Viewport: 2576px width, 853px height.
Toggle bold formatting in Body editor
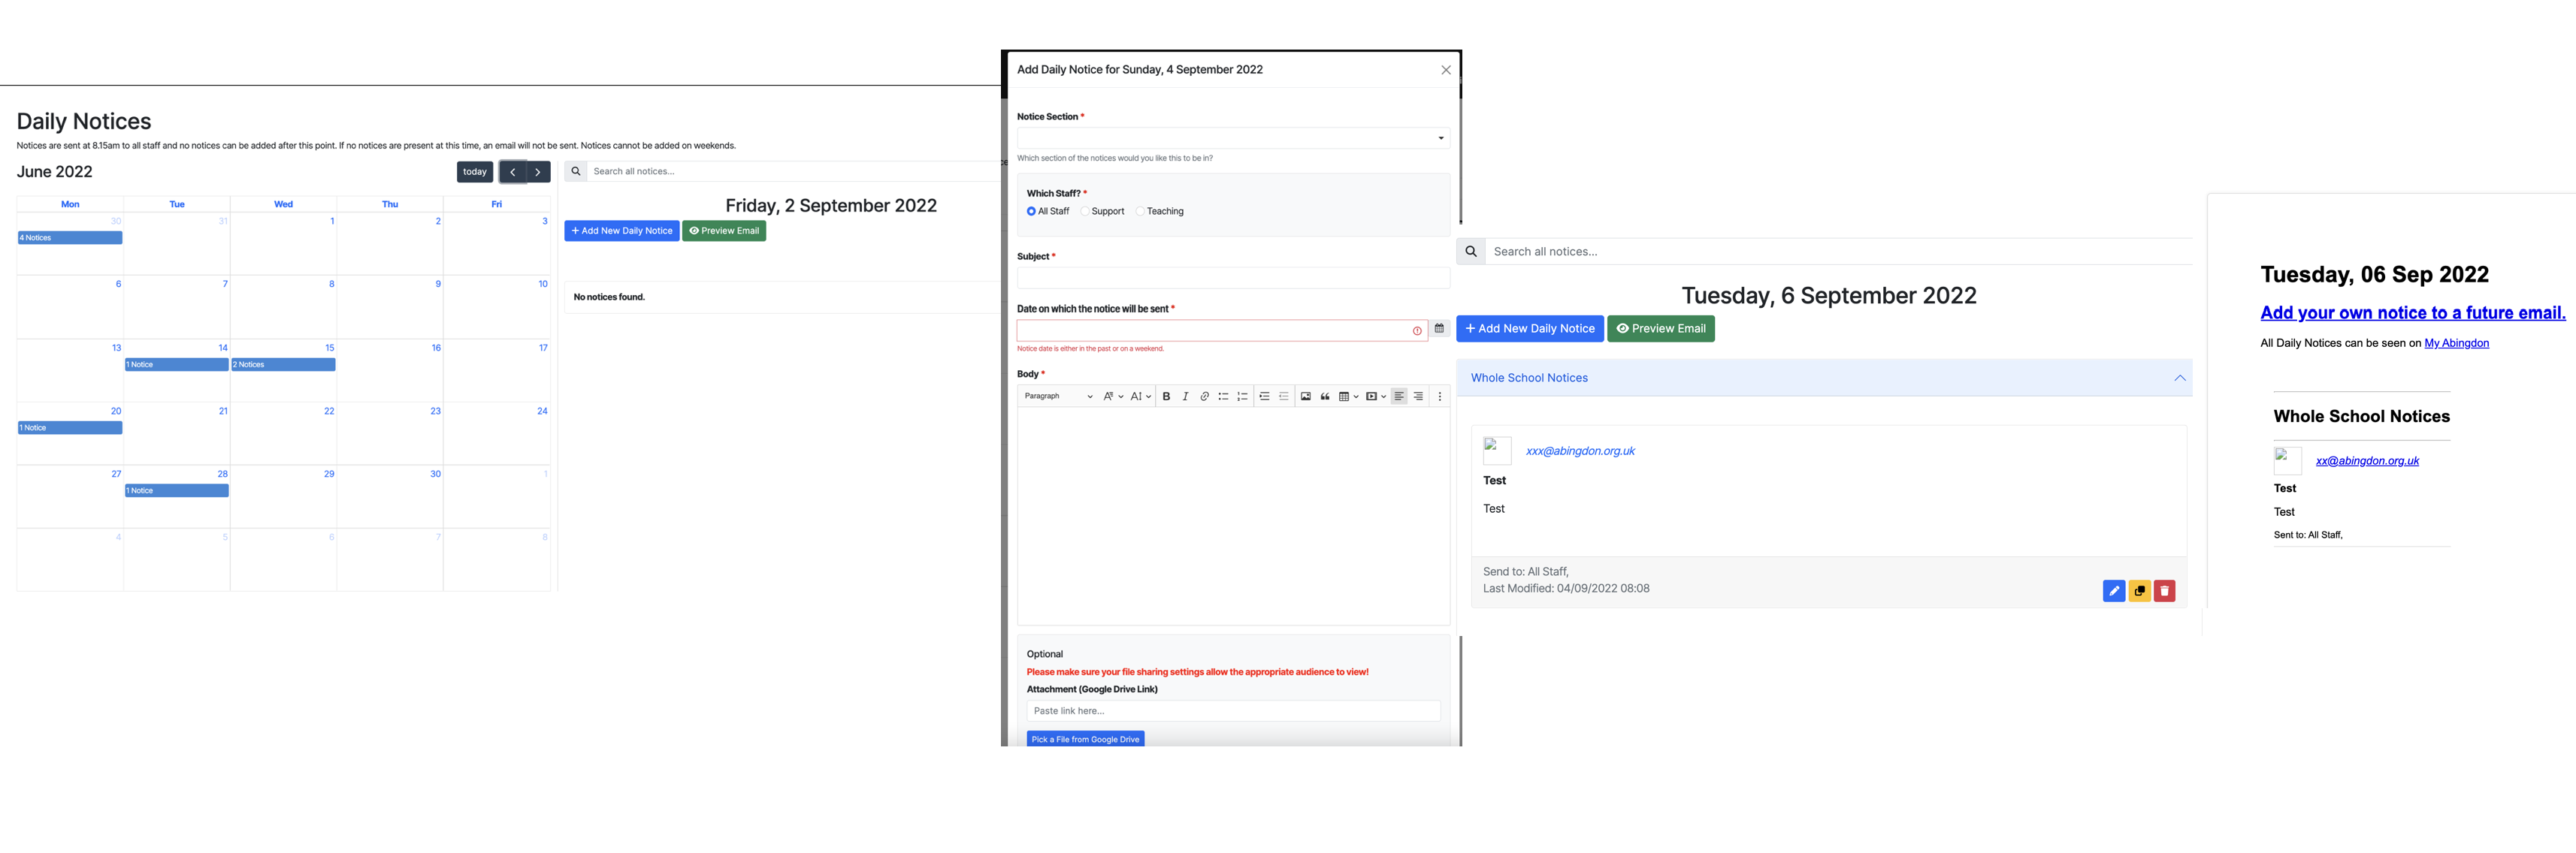pos(1166,396)
